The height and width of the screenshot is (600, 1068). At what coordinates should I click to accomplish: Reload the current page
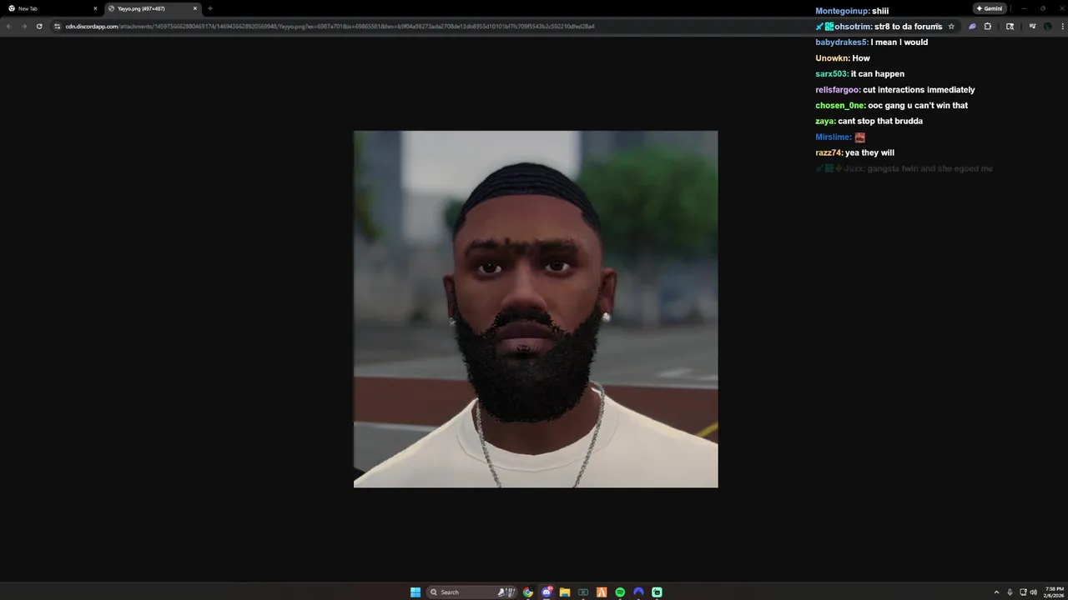(x=38, y=27)
